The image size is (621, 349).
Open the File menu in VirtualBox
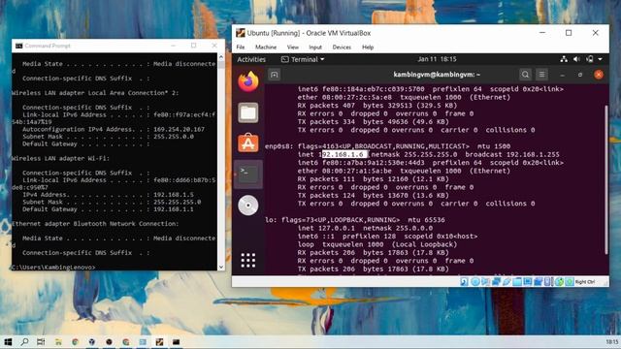point(241,48)
